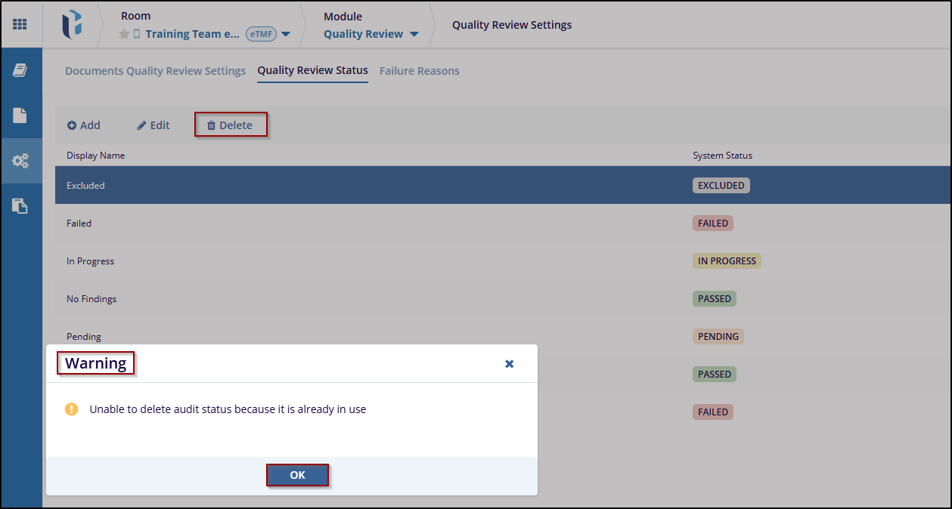Click the Add button
This screenshot has width=952, height=509.
[x=84, y=125]
